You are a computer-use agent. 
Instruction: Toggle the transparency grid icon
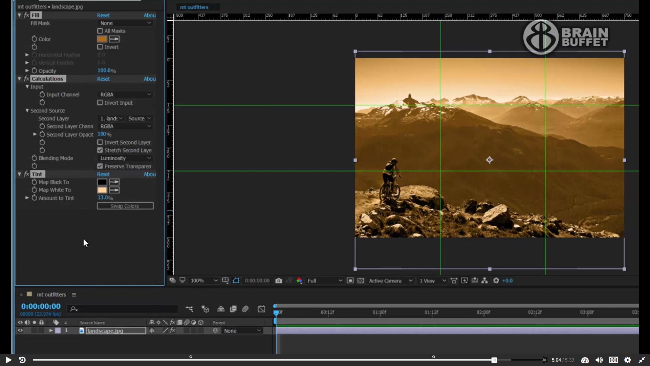point(361,281)
